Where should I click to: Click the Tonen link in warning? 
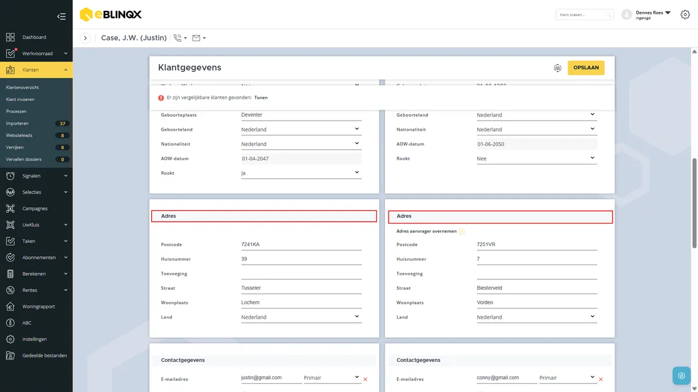click(x=261, y=98)
